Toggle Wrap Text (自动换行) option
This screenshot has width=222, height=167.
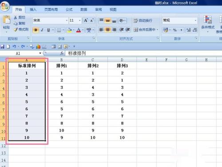(x=143, y=20)
